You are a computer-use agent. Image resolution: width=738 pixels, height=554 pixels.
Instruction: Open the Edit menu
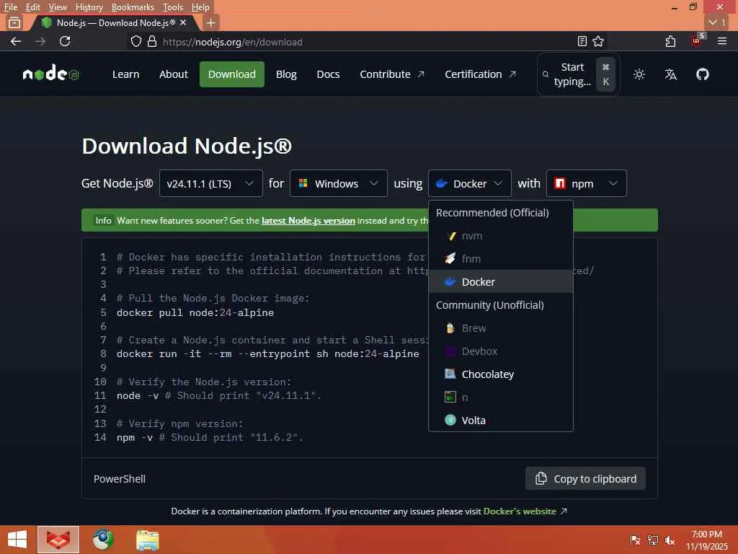pos(32,7)
